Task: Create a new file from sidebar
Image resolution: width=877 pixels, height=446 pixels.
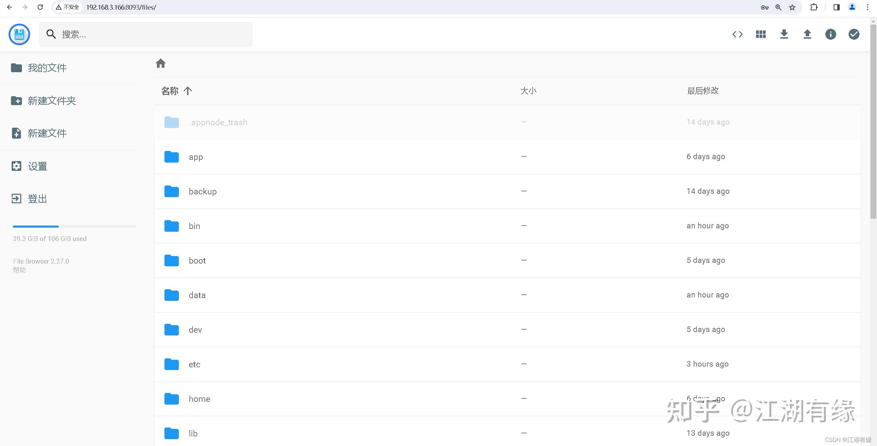Action: [47, 133]
